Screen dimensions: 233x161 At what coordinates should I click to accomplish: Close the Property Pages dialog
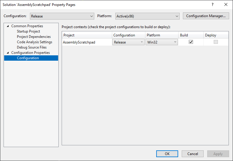(x=226, y=4)
